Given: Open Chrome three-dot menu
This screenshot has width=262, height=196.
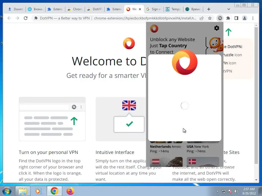Looking at the screenshot, I should (x=253, y=18).
